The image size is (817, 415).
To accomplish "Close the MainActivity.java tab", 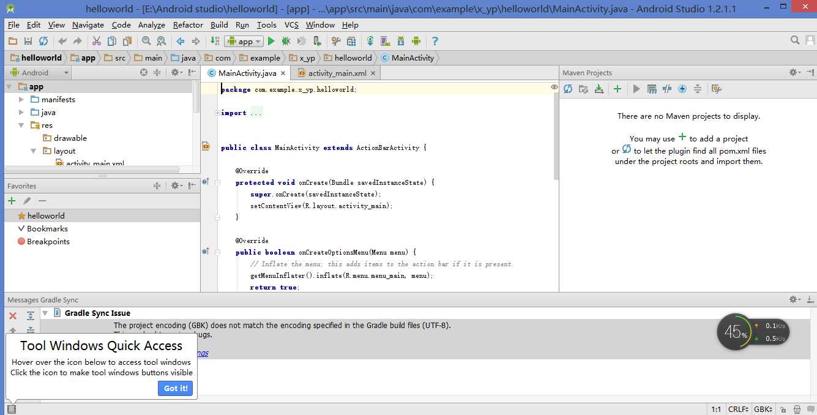I will point(283,73).
